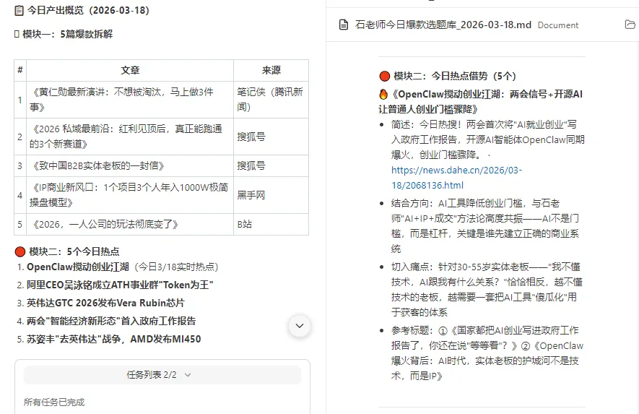Screen dimensions: 639x414
Task: Click the 所有任务已完成 status text
Action: (x=54, y=402)
